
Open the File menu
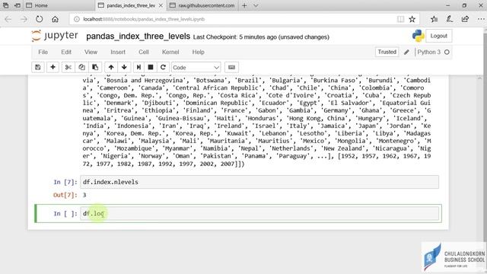[x=43, y=53]
